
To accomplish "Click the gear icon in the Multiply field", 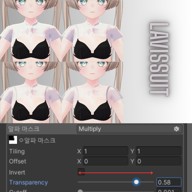I will pos(177,129).
